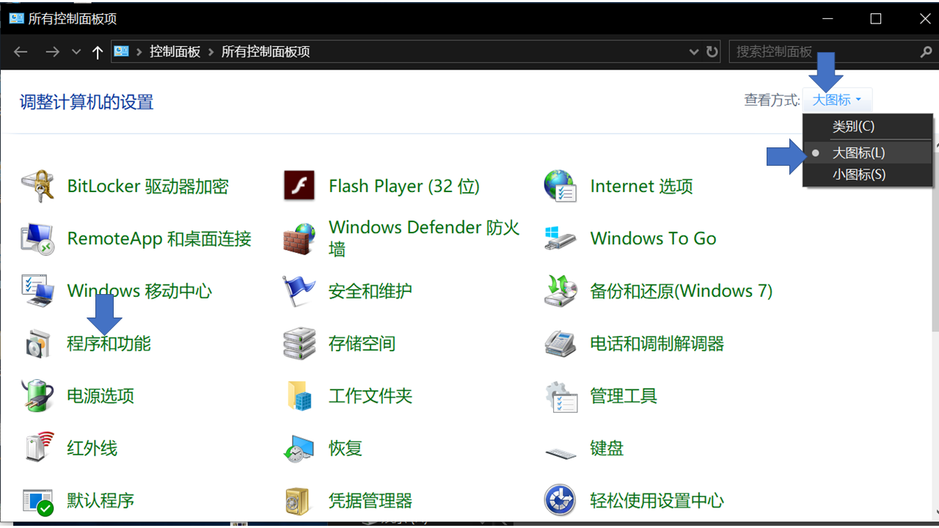Open the 存储空间 stacked drives icon

[x=299, y=343]
